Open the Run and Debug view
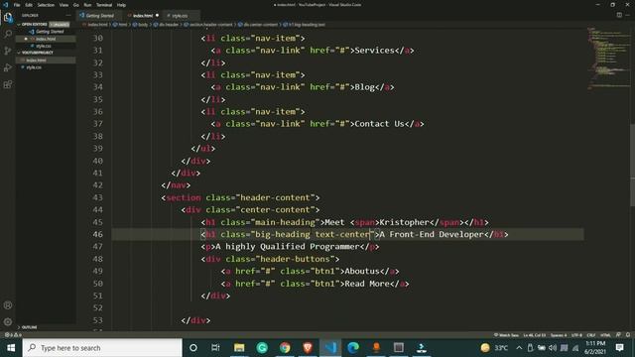This screenshot has height=357, width=635. pos(8,67)
